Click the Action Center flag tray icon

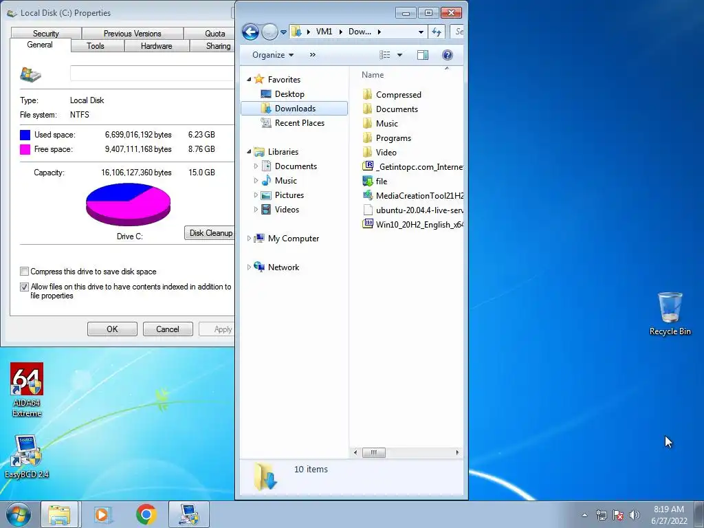click(x=618, y=515)
